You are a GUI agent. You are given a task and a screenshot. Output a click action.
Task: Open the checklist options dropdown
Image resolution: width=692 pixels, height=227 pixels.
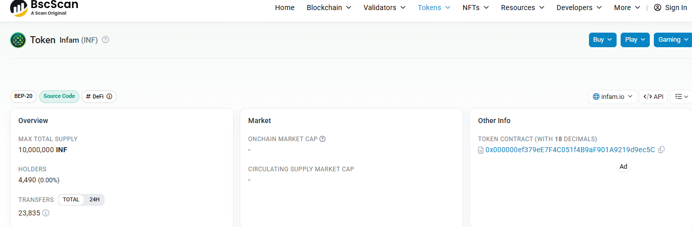681,96
